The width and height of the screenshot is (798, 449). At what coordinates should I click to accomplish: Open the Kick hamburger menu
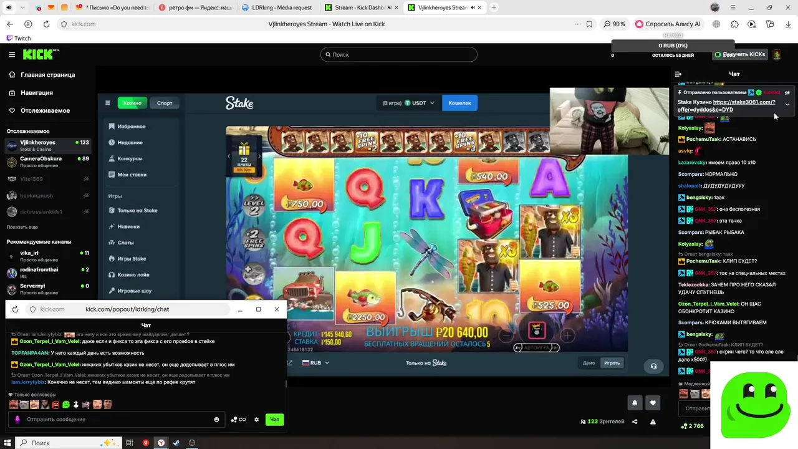coord(12,55)
